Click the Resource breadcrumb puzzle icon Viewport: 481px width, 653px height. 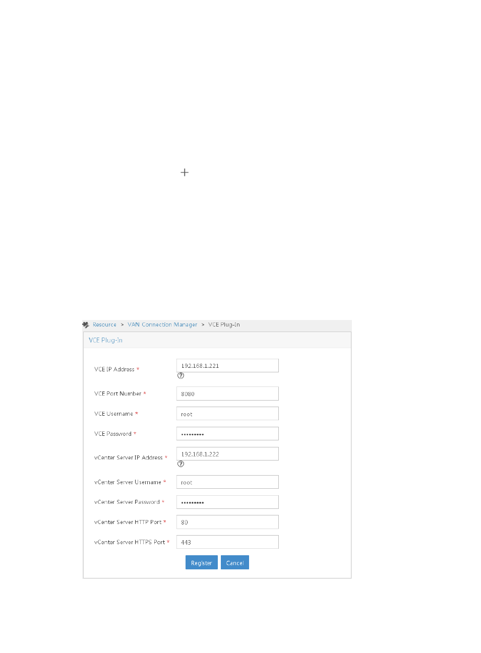coord(86,325)
